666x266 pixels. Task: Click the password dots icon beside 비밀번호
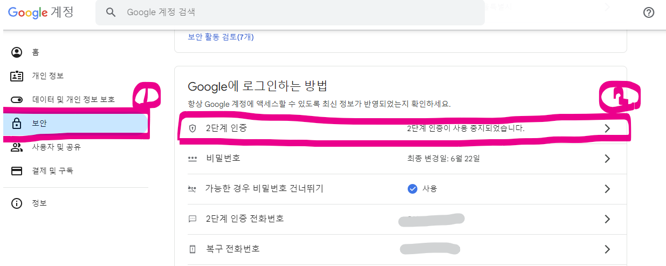[x=192, y=159]
